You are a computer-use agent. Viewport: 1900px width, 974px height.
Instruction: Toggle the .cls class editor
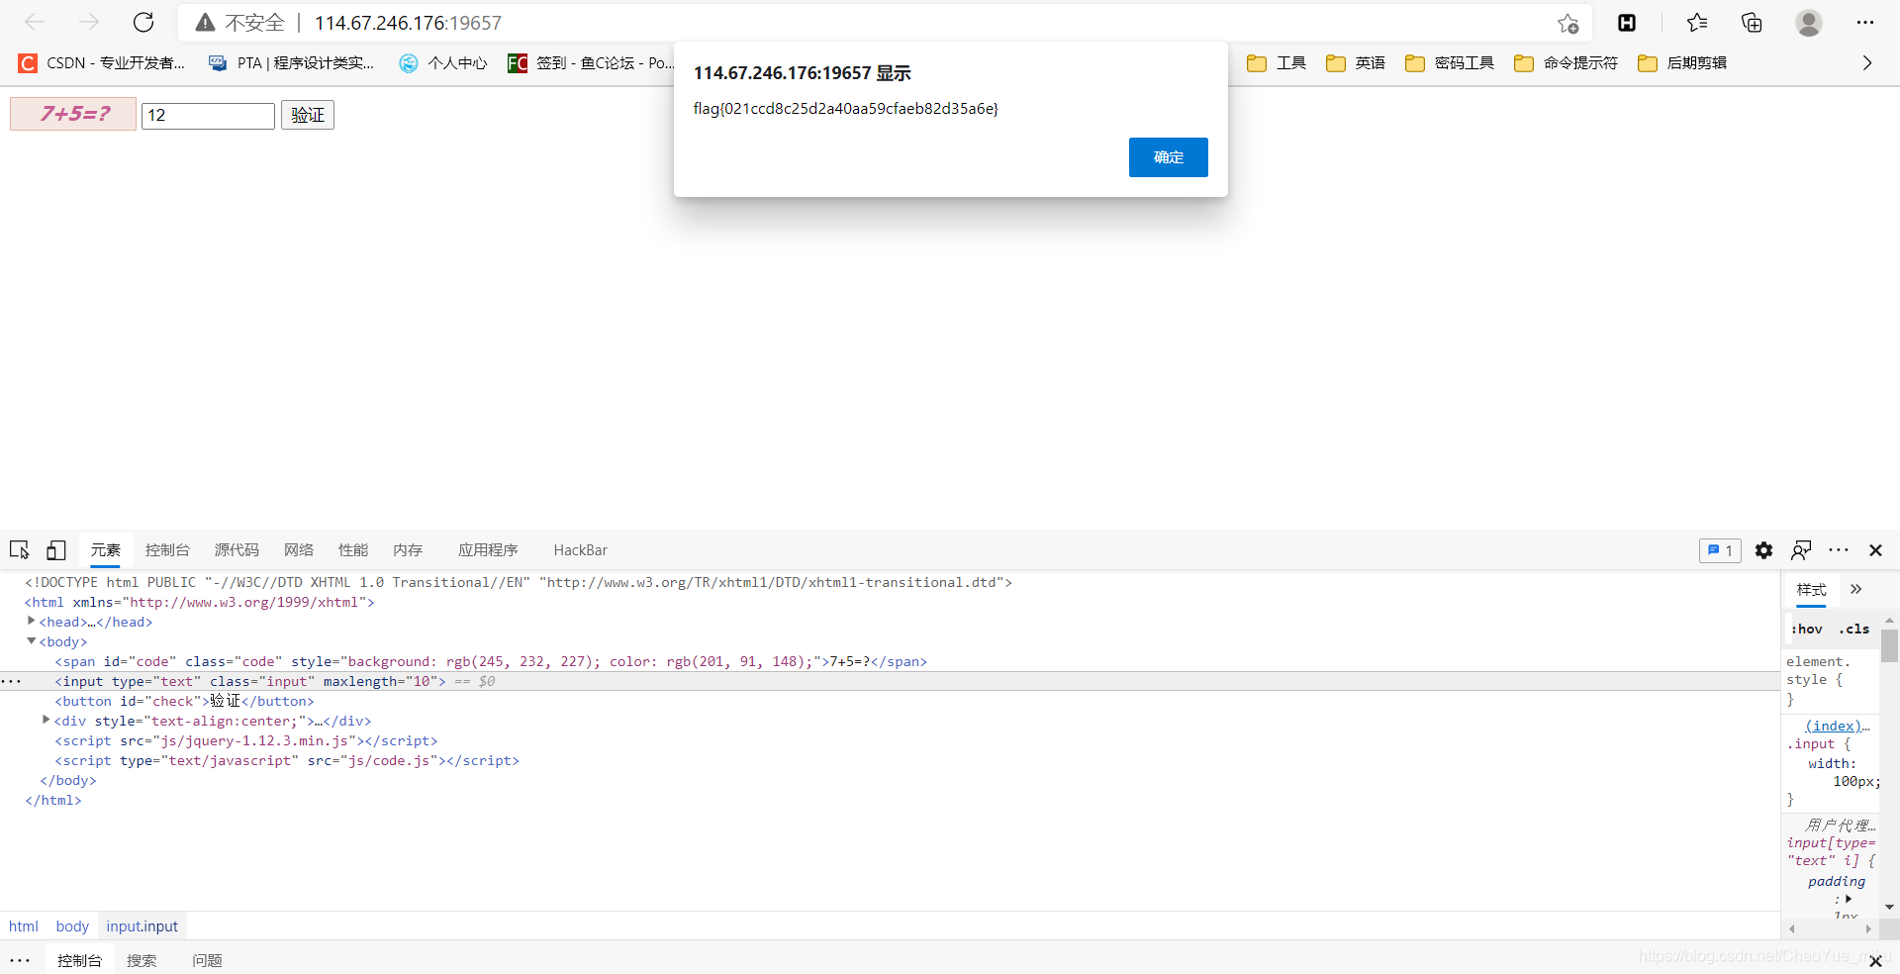click(1853, 629)
